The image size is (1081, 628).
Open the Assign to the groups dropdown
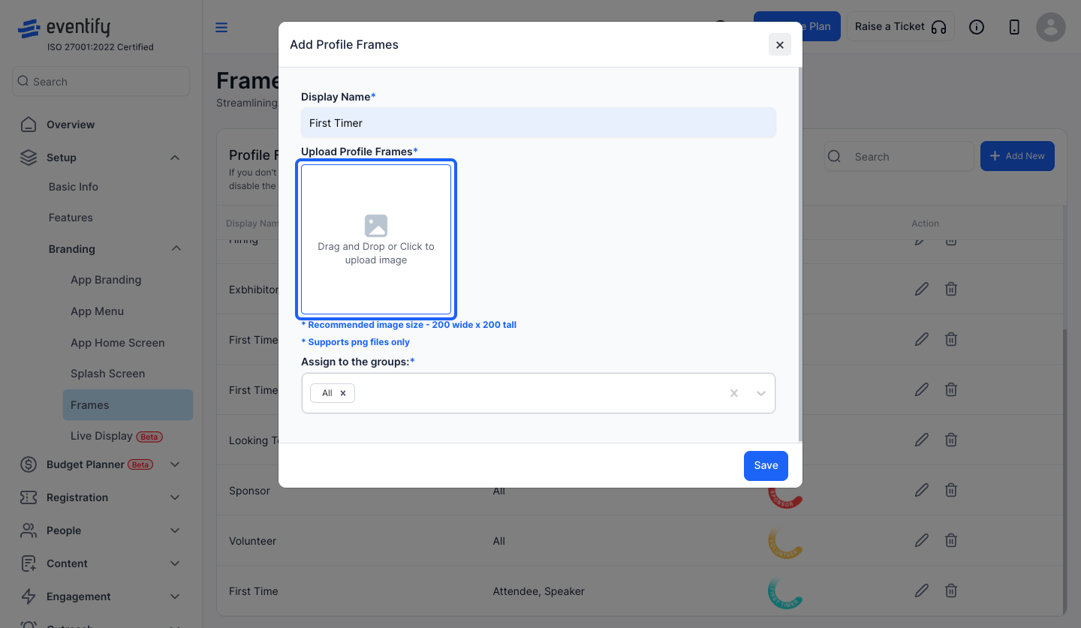click(761, 393)
